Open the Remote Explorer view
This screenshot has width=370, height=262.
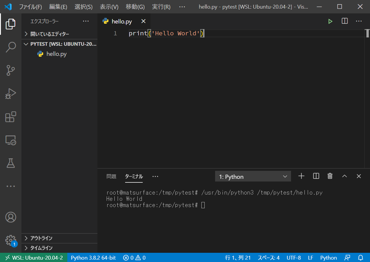[10, 140]
